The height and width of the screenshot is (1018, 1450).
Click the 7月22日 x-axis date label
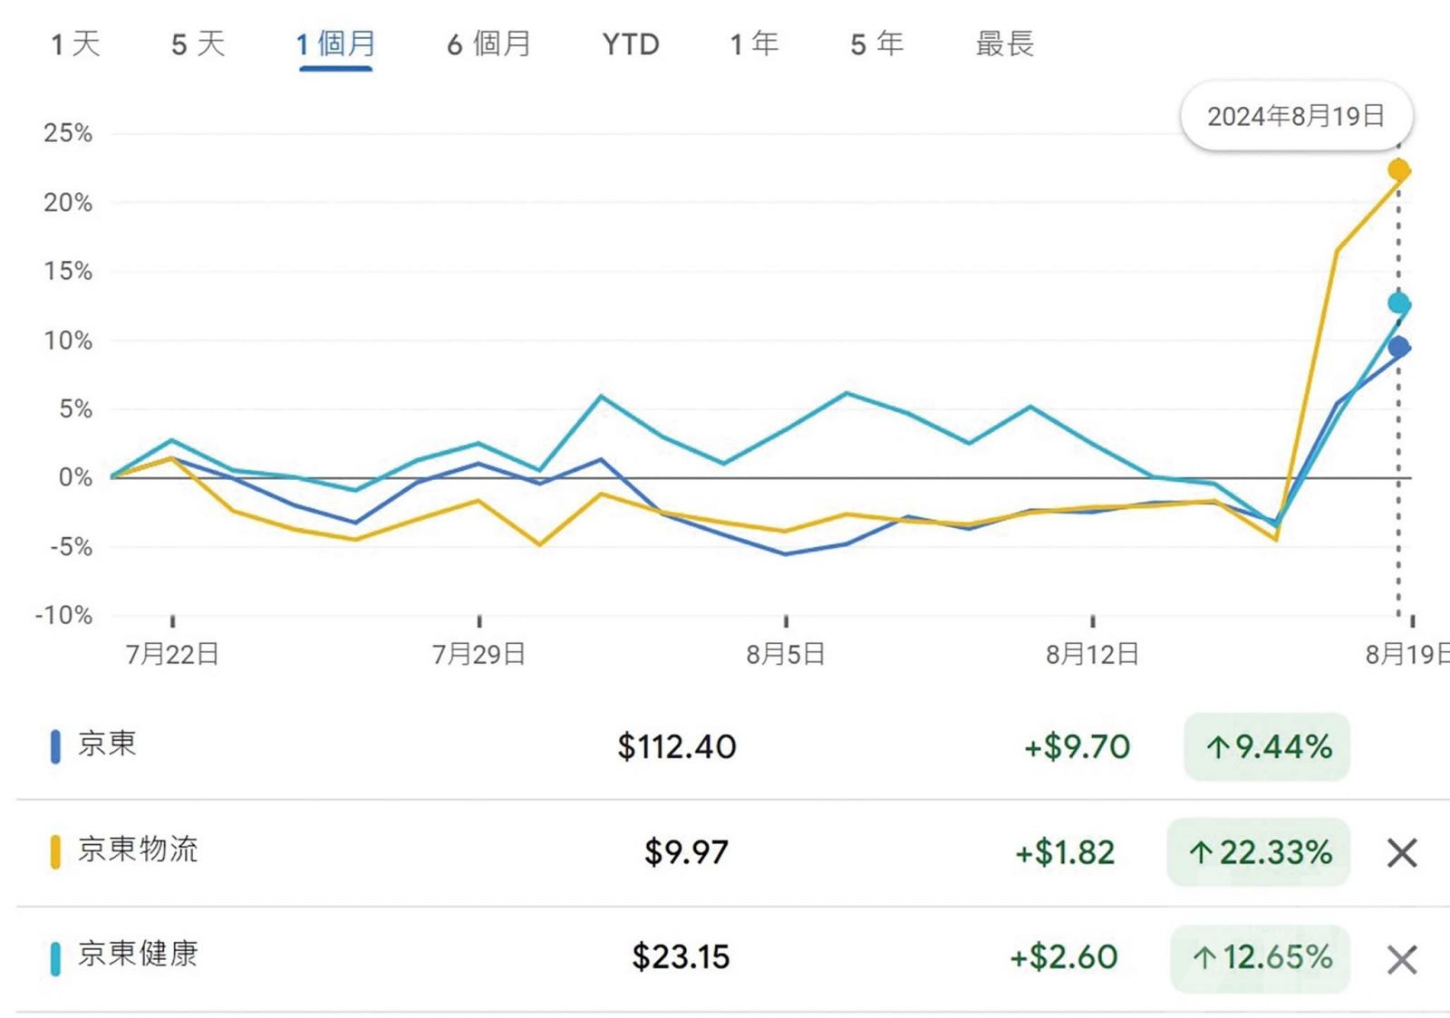click(x=172, y=654)
